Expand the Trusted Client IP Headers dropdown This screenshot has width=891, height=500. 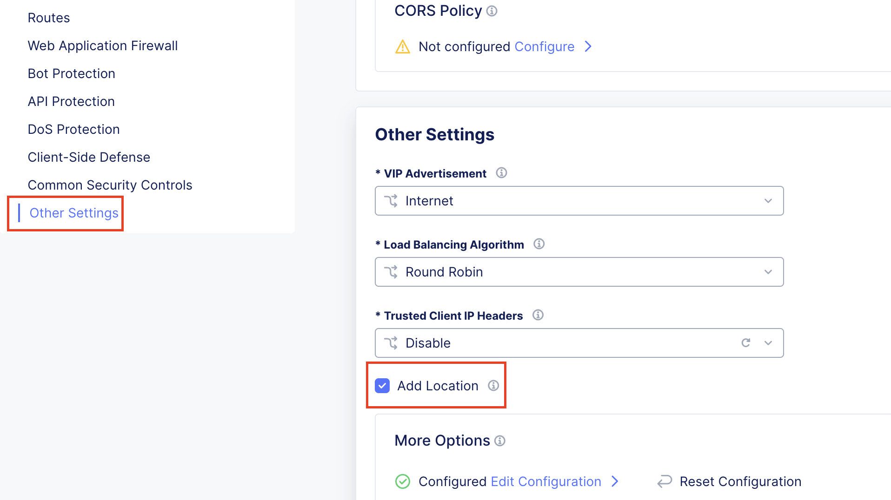coord(768,342)
